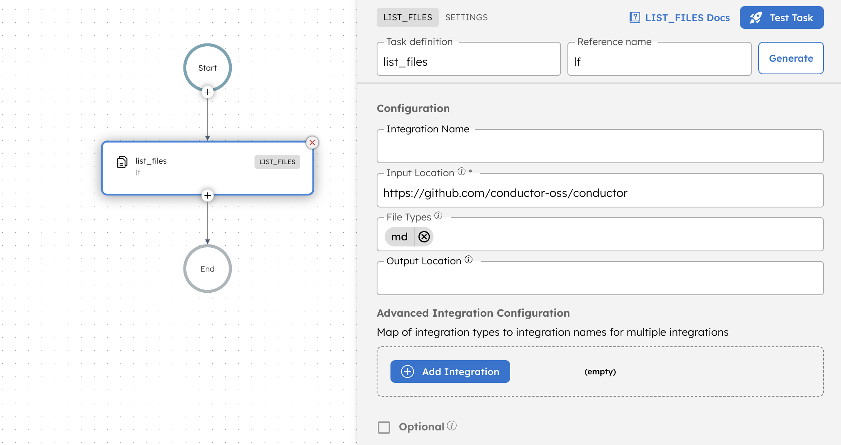Select the End node on canvas

point(207,269)
